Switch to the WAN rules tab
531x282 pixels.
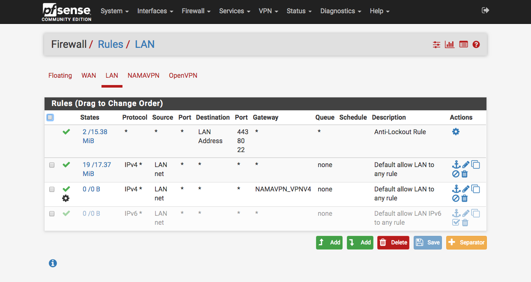[89, 76]
